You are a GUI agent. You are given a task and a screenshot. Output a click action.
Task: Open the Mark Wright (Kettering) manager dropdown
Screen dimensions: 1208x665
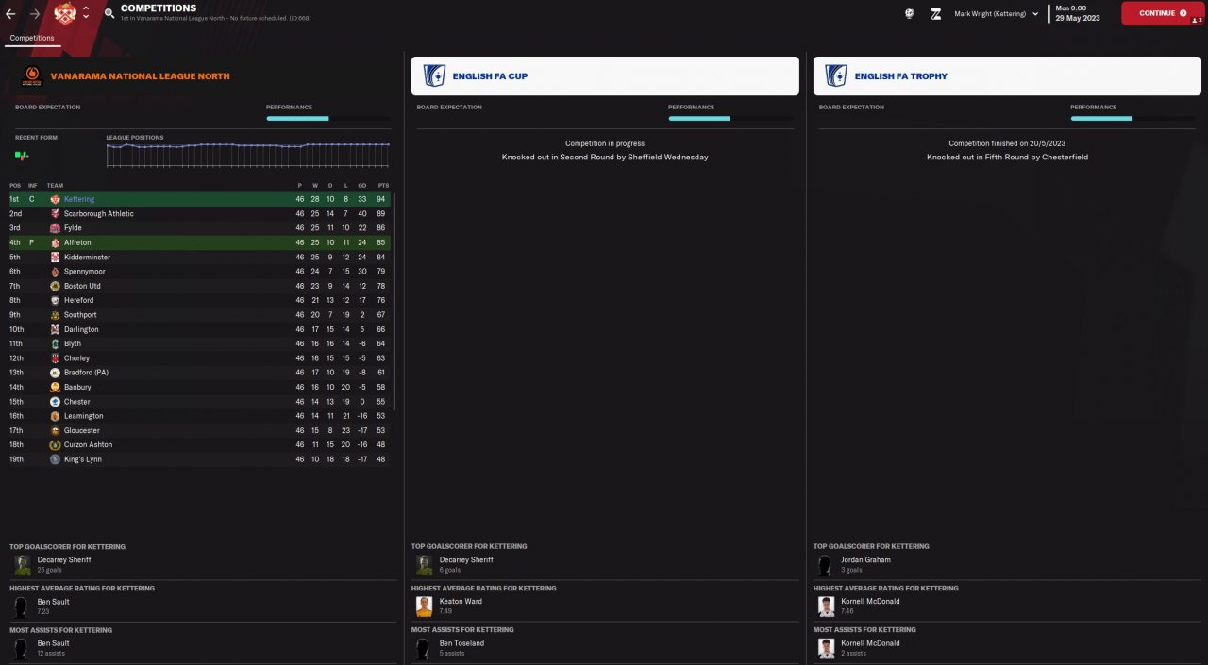(996, 14)
